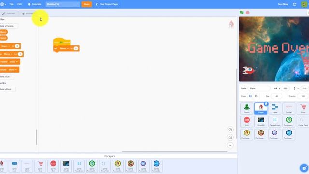309x174 pixels.
Task: Zoom out of the code workspace
Action: pyautogui.click(x=230, y=137)
